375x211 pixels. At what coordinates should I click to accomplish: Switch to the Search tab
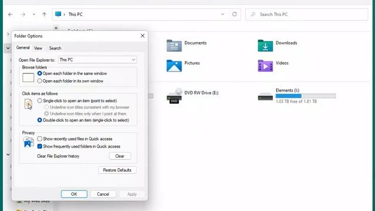(x=55, y=48)
